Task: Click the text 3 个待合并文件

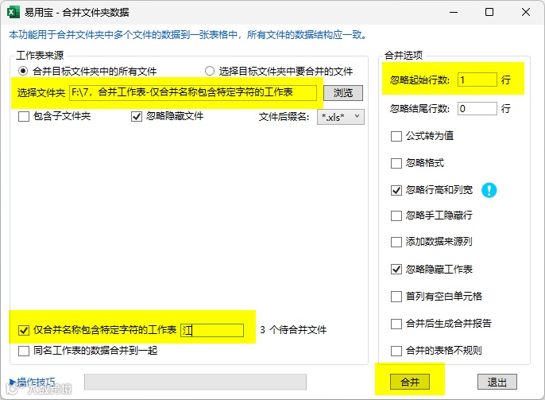Action: pyautogui.click(x=293, y=330)
